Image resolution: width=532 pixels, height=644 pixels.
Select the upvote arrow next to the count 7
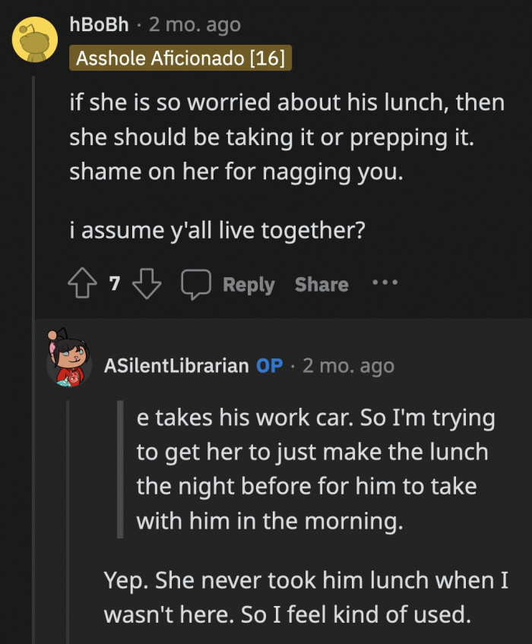[x=81, y=284]
